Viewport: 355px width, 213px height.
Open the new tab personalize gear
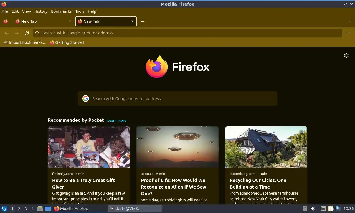pos(346,55)
